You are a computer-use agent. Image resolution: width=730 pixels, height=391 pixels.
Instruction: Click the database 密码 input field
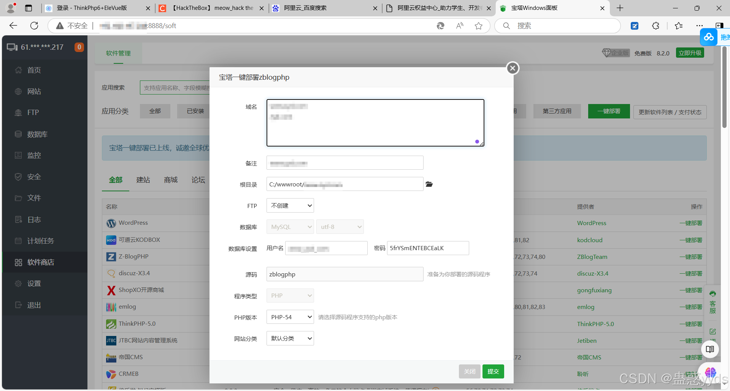coord(428,248)
